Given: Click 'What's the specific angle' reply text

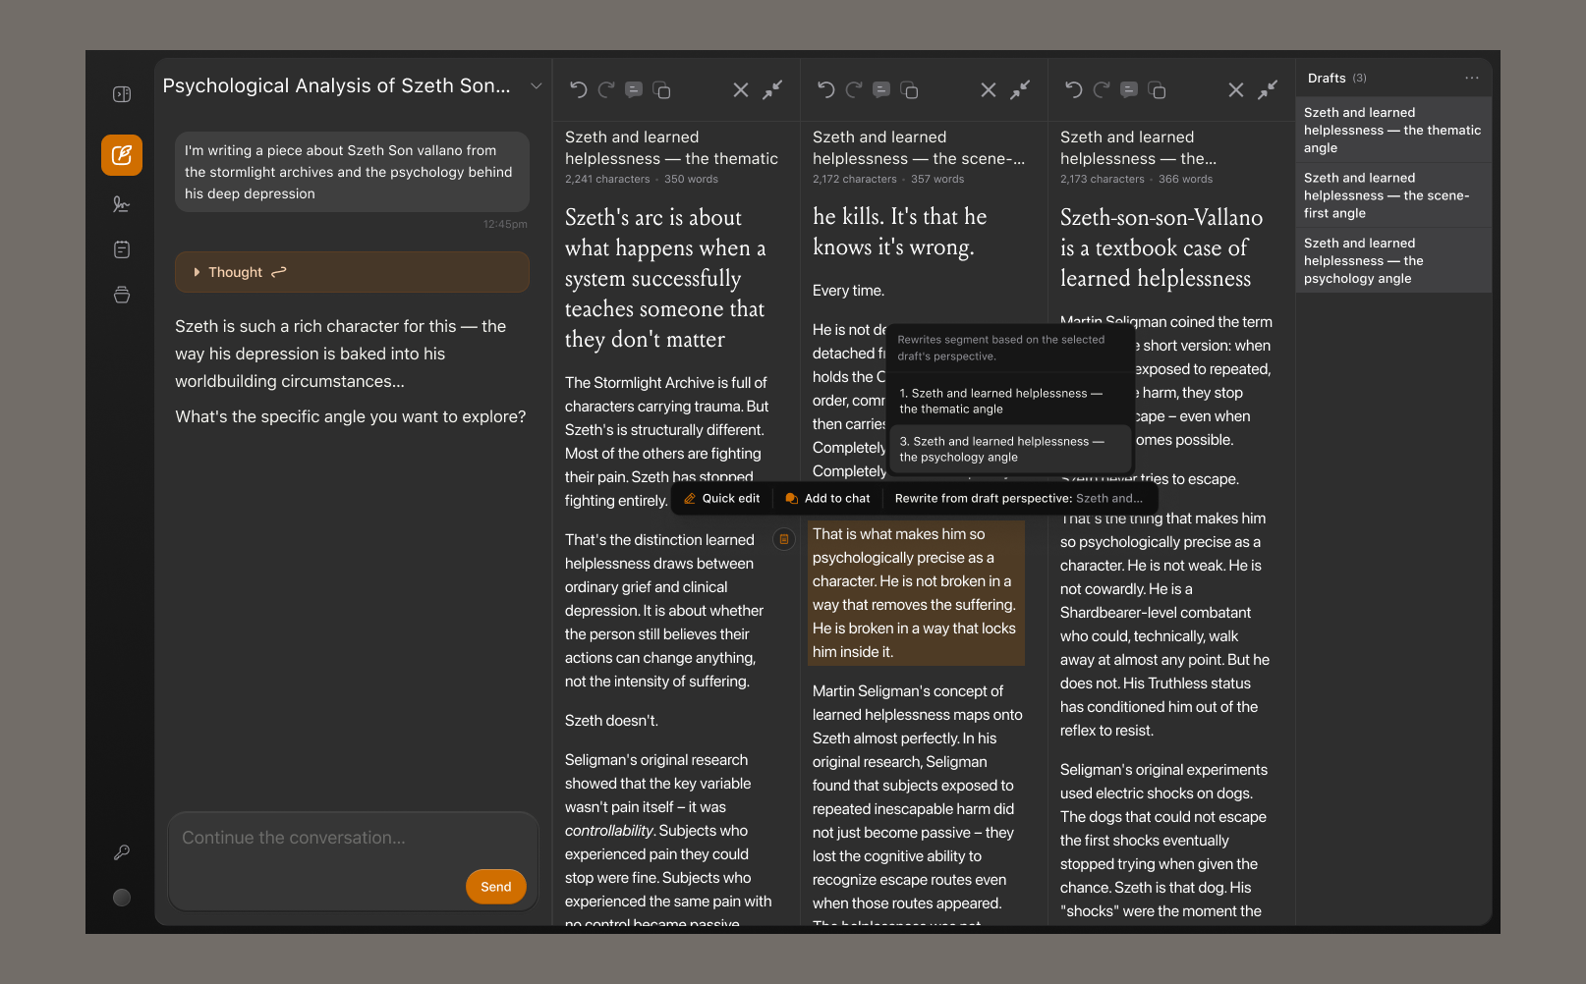Looking at the screenshot, I should pyautogui.click(x=351, y=416).
